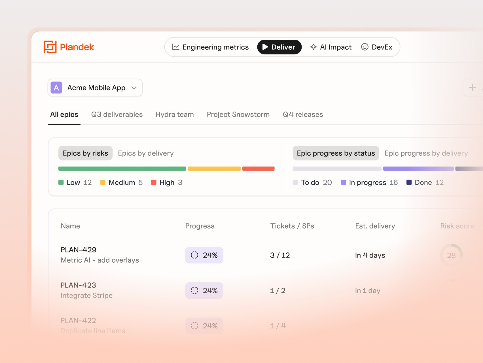Click the '1 / 4' tickets value
The width and height of the screenshot is (483, 363).
click(278, 326)
